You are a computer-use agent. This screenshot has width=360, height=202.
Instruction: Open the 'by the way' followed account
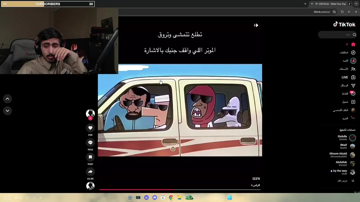point(343,172)
